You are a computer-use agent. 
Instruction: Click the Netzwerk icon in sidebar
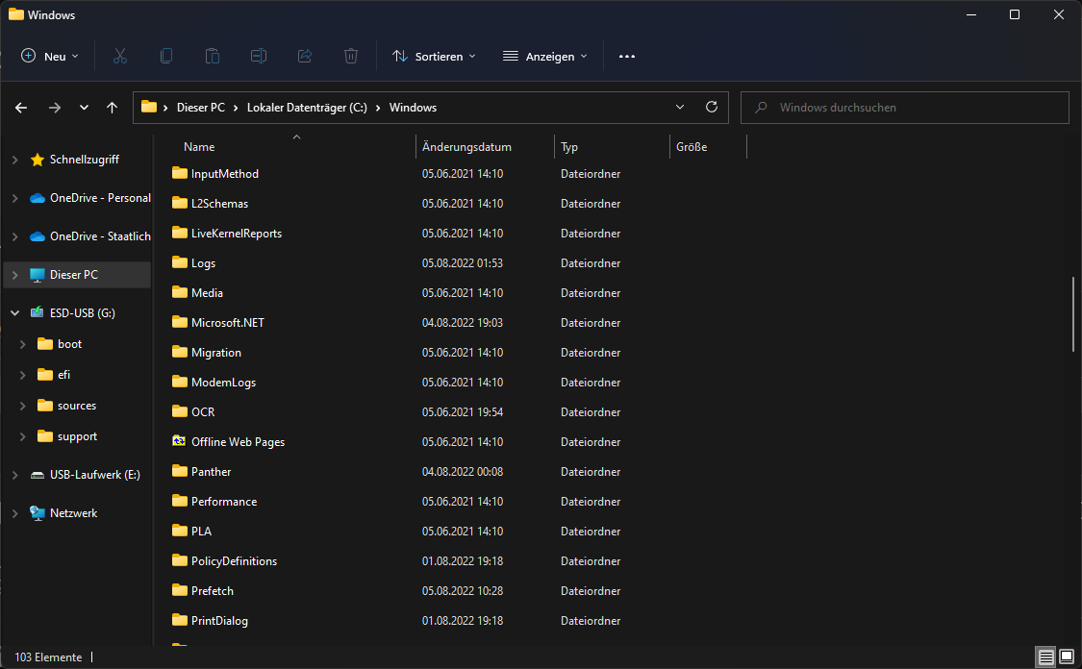pos(38,512)
